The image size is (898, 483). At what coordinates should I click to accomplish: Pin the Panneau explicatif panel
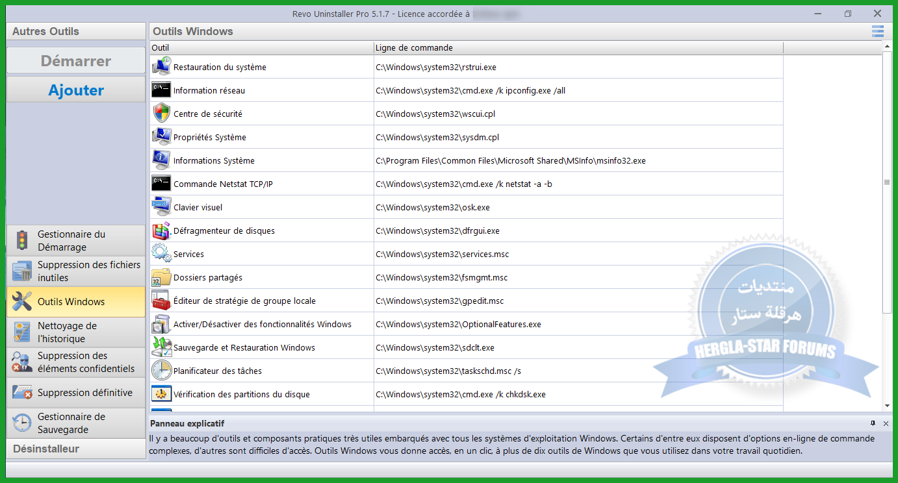pos(873,423)
